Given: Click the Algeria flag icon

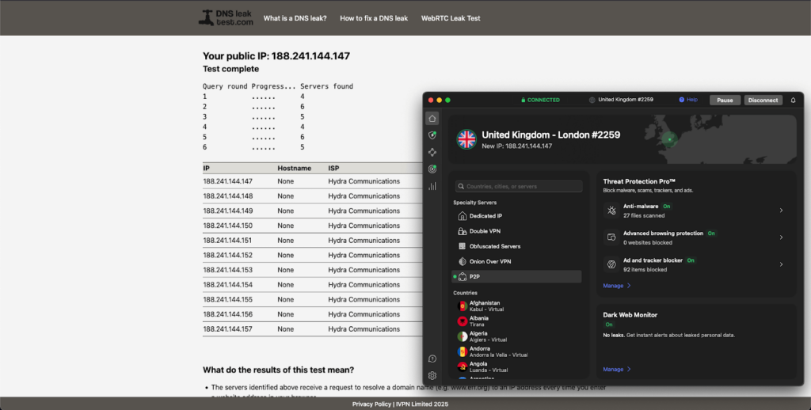Looking at the screenshot, I should pyautogui.click(x=462, y=336).
